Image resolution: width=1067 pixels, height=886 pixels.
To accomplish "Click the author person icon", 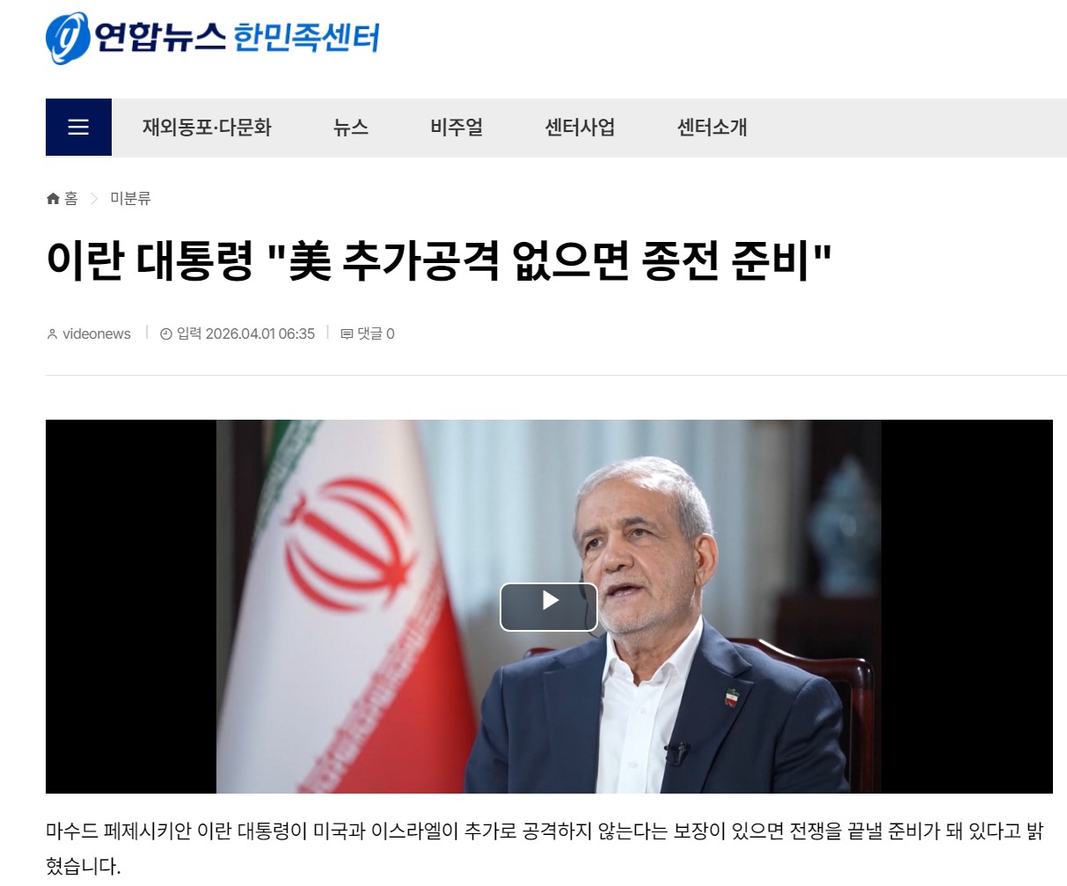I will [52, 334].
